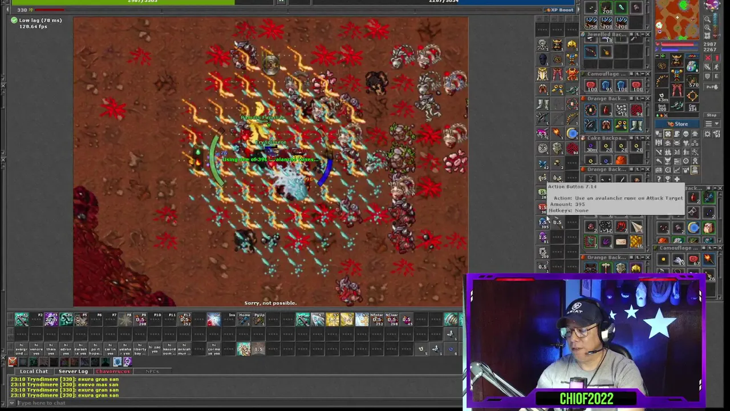The image size is (730, 411).
Task: Click the F1 action bar slot
Action: point(21,319)
